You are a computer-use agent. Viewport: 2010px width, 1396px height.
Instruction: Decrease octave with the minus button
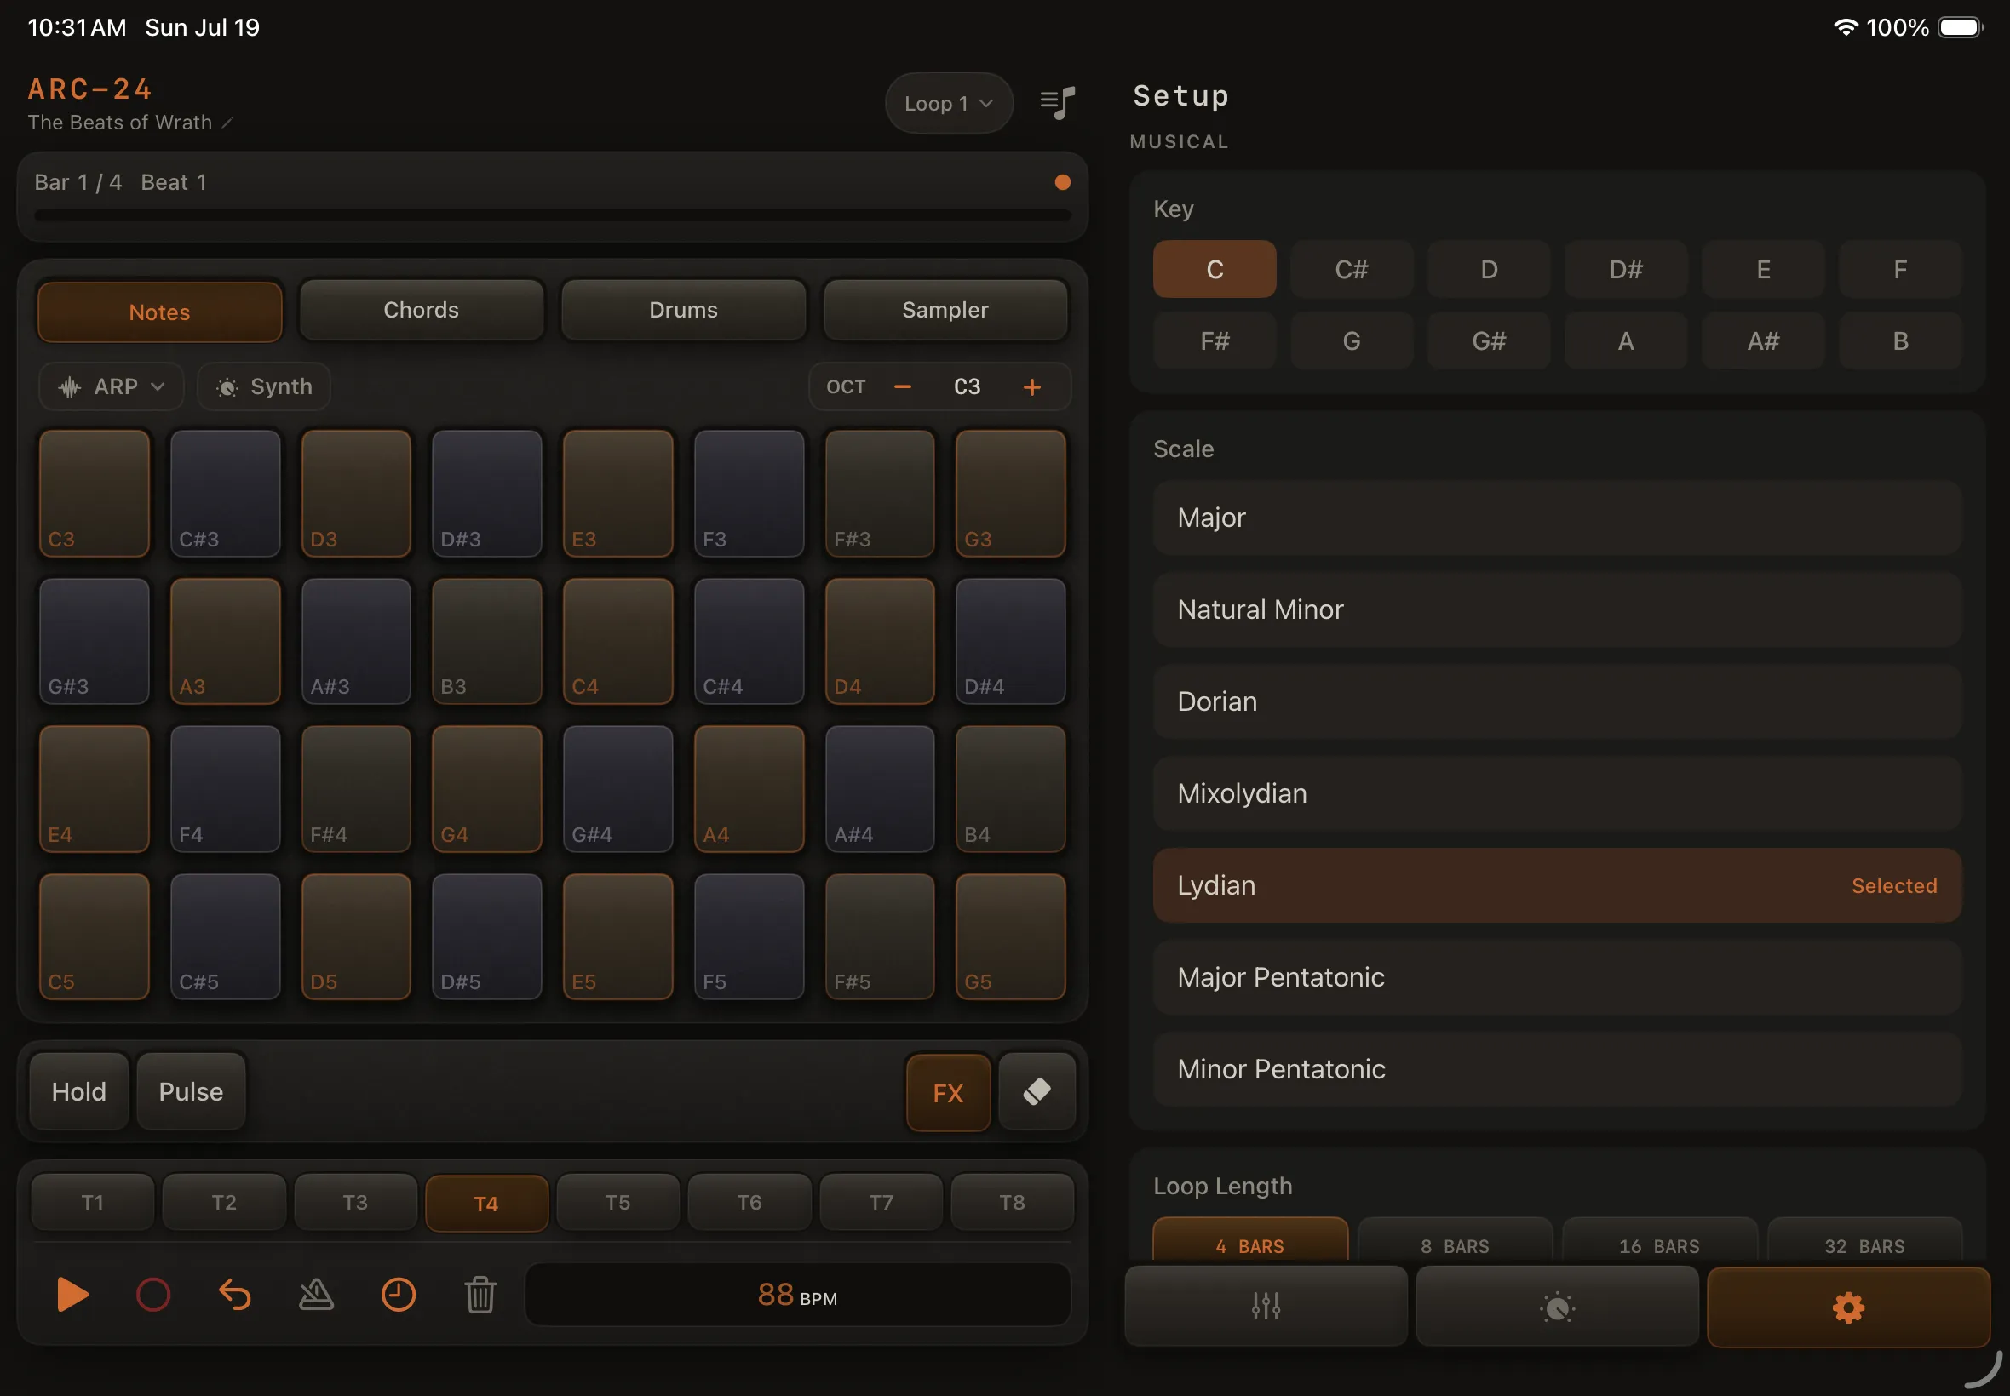click(x=902, y=386)
